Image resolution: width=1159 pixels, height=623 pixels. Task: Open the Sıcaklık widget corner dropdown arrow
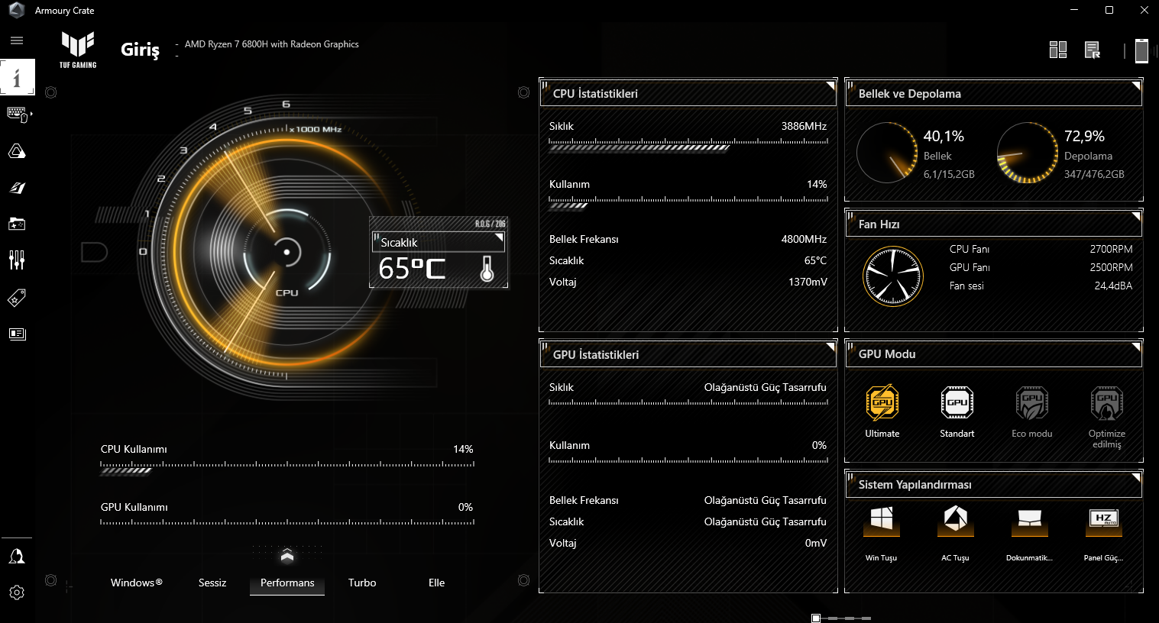tap(500, 237)
